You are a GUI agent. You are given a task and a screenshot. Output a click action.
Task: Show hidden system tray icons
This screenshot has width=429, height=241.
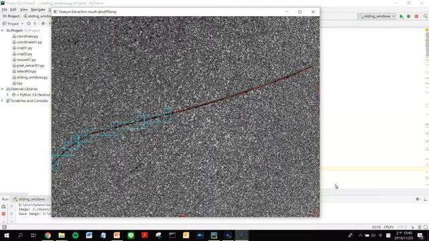[360, 236]
